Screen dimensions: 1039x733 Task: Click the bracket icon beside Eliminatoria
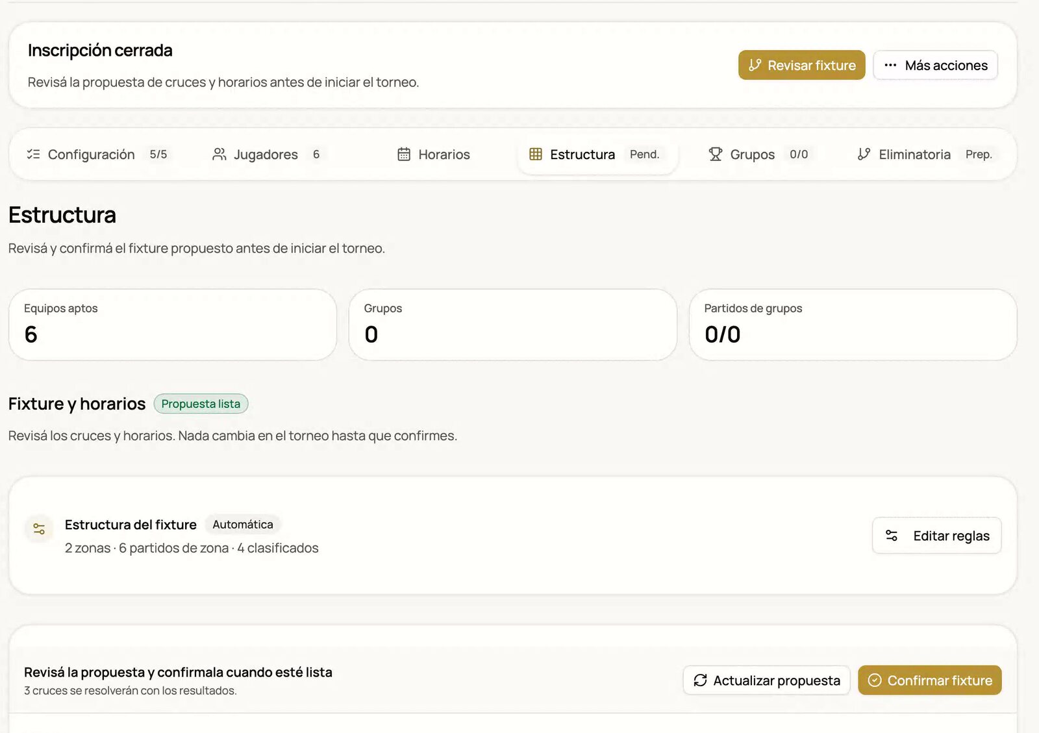[864, 155]
